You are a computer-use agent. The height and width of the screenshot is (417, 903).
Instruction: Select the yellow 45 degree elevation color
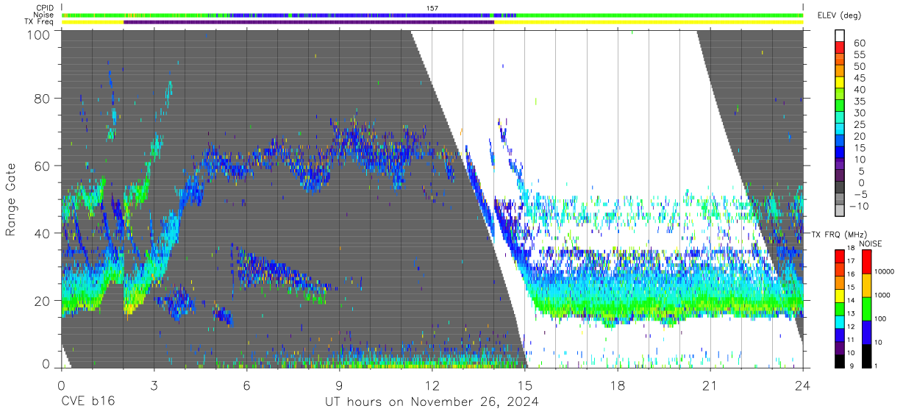pos(840,83)
